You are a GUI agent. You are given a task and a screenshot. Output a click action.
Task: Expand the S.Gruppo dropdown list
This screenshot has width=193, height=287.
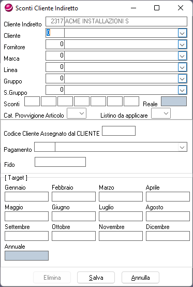click(182, 90)
